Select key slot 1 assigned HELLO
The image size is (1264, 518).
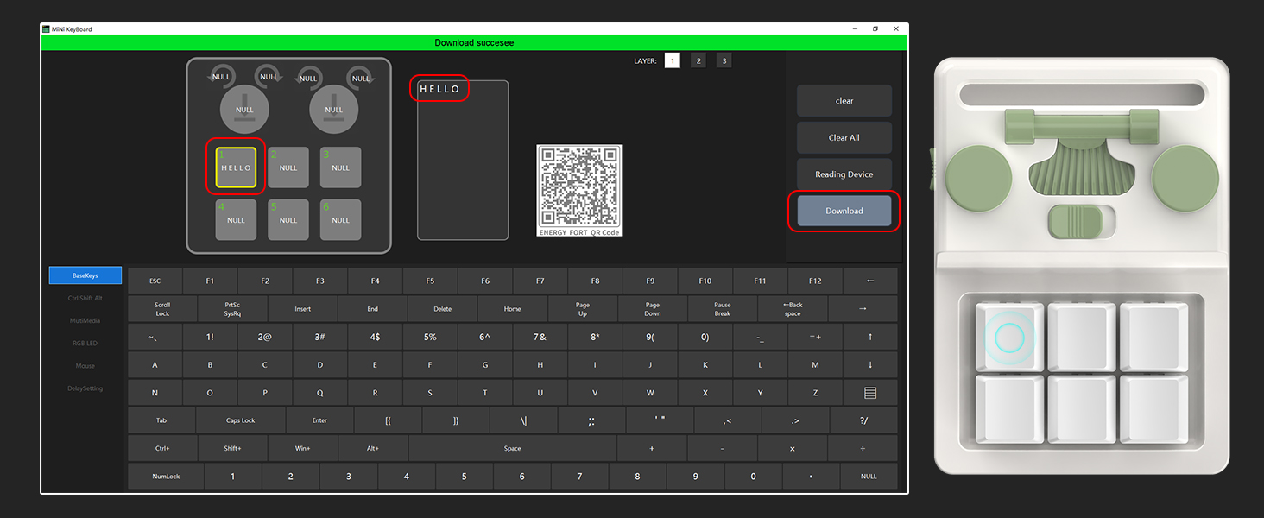point(235,167)
